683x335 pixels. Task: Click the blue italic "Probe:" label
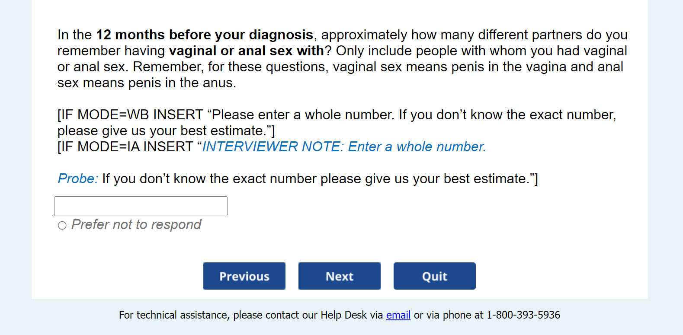78,179
